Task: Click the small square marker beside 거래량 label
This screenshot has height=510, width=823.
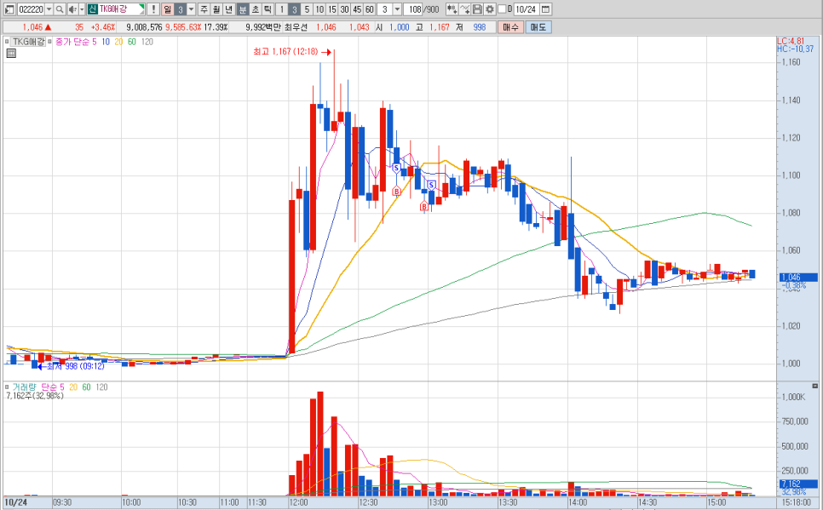Action: (7, 387)
